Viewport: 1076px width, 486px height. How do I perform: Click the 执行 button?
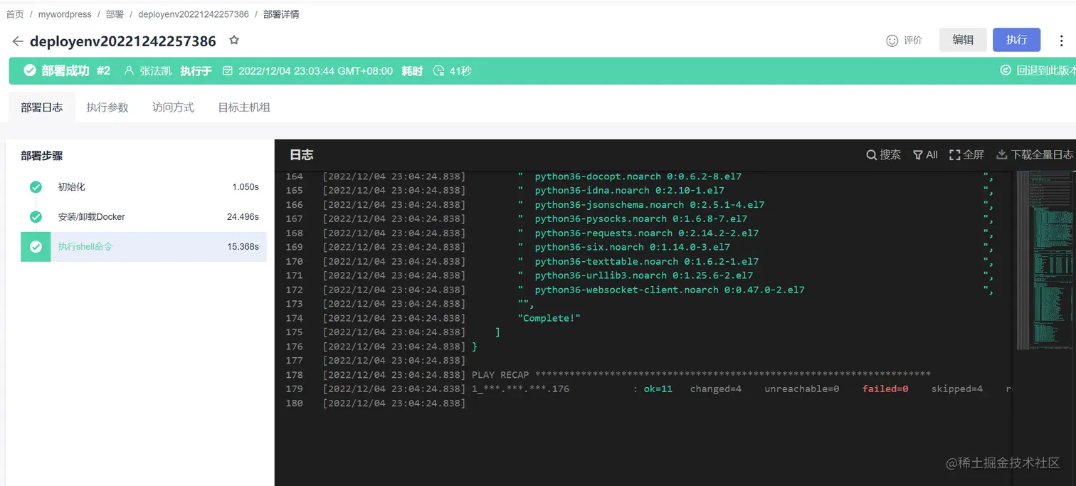coord(1016,40)
